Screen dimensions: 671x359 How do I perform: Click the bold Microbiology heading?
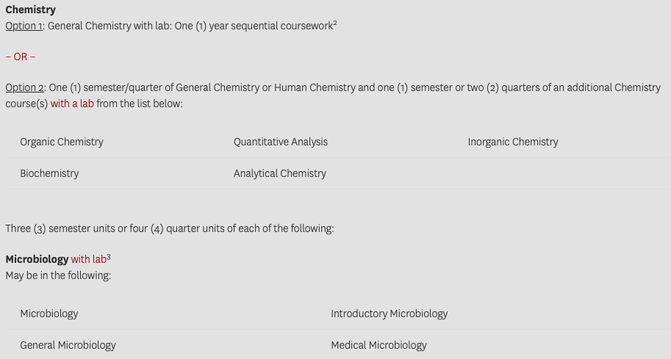(x=37, y=259)
